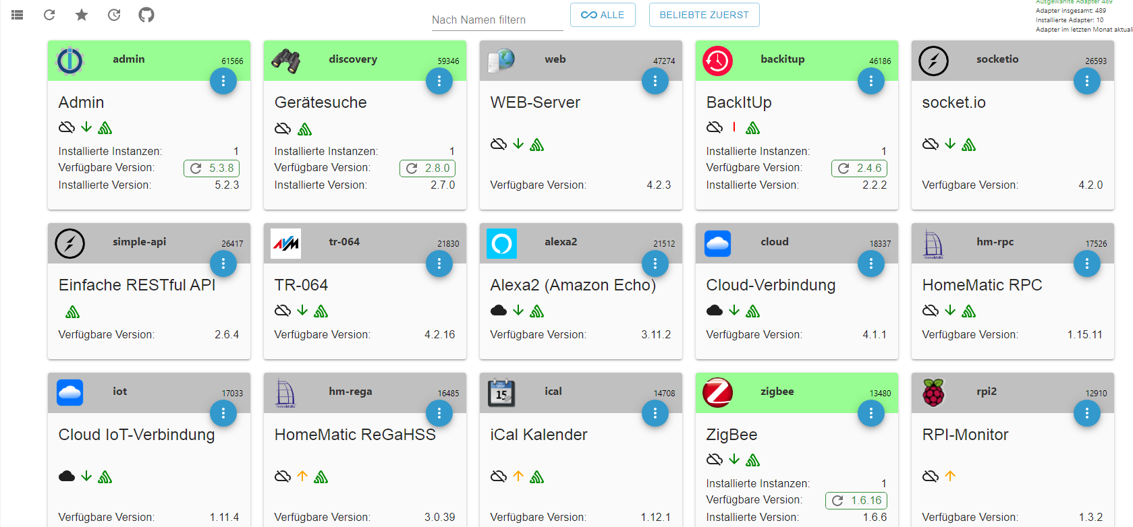Reload the adapter list with the refresh icon
Viewport: 1133px width, 527px height.
coord(49,15)
